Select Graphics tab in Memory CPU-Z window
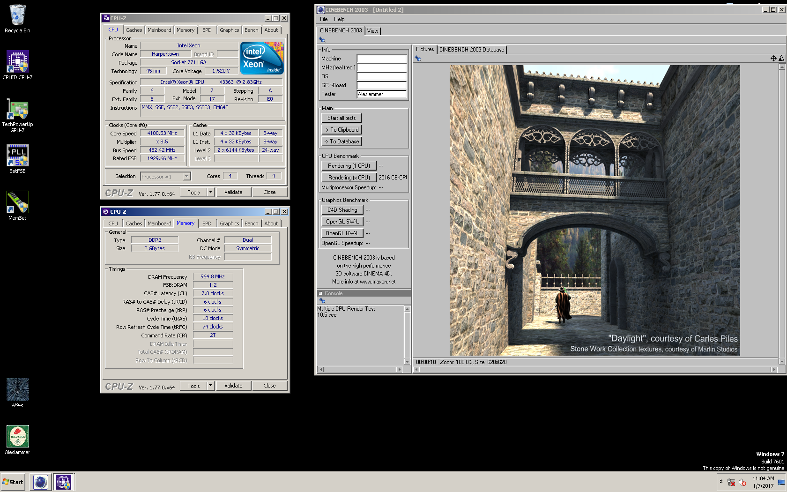The image size is (787, 492). point(229,224)
